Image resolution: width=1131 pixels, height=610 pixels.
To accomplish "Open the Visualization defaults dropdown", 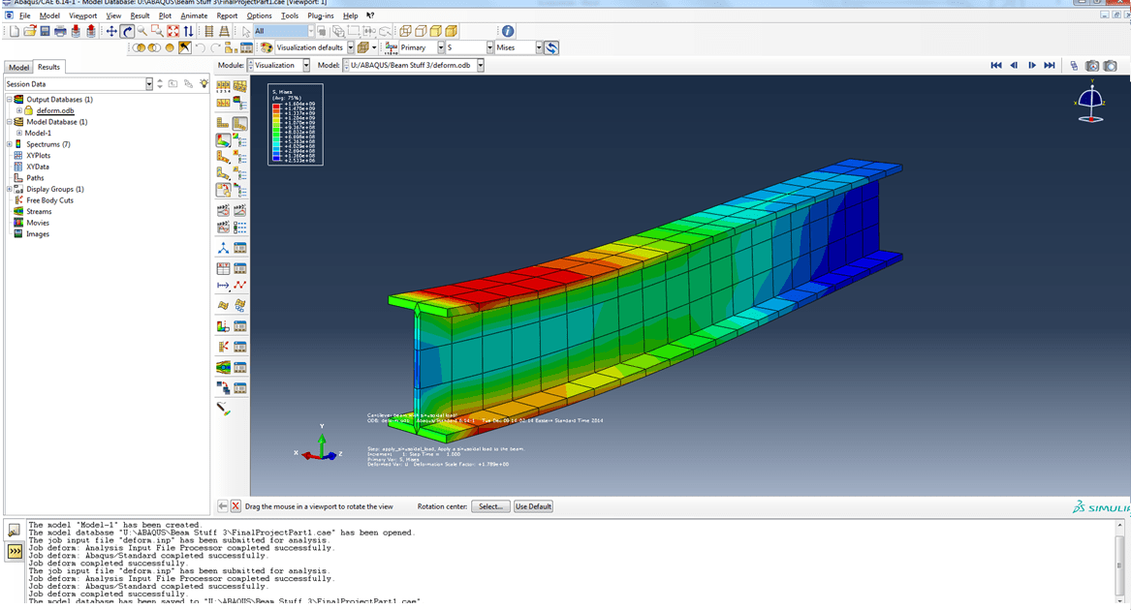I will click(x=351, y=47).
